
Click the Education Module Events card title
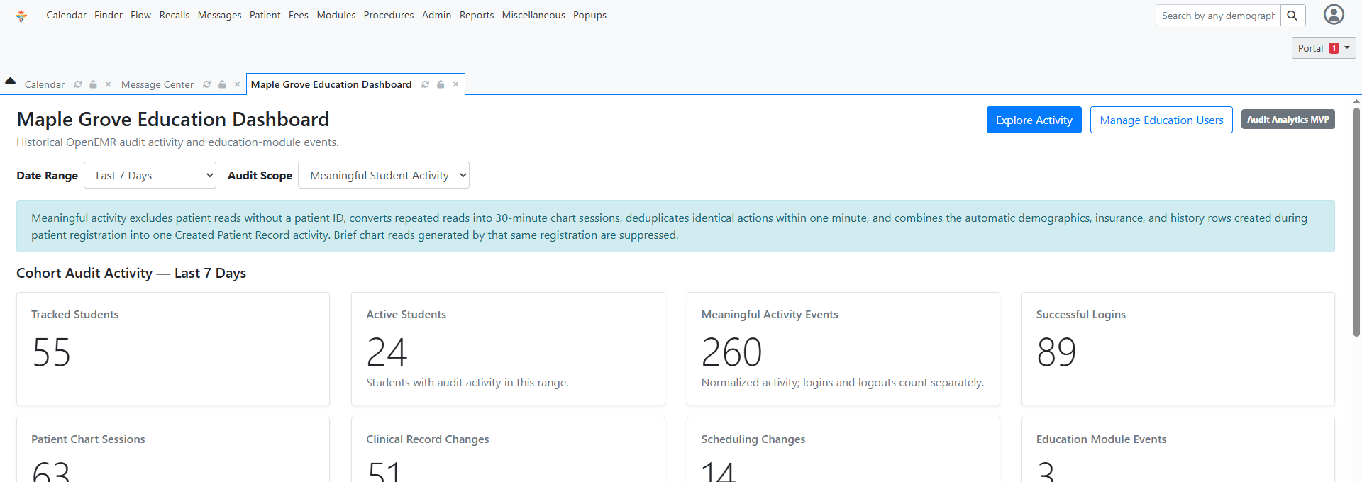(x=1101, y=439)
